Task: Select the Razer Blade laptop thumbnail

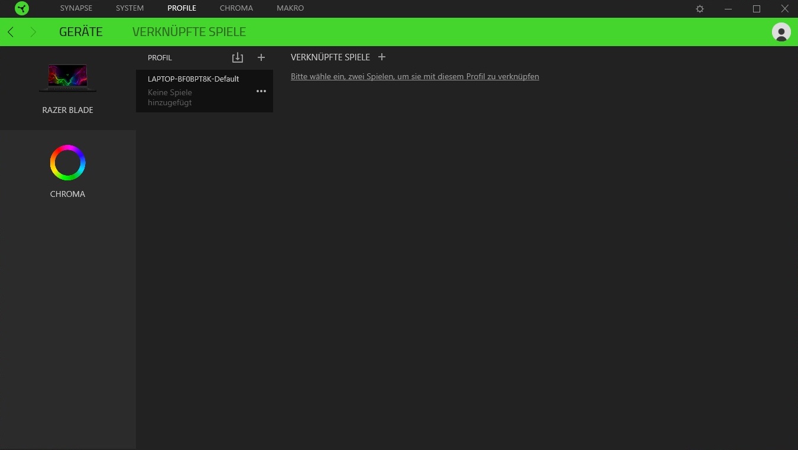Action: 67,78
